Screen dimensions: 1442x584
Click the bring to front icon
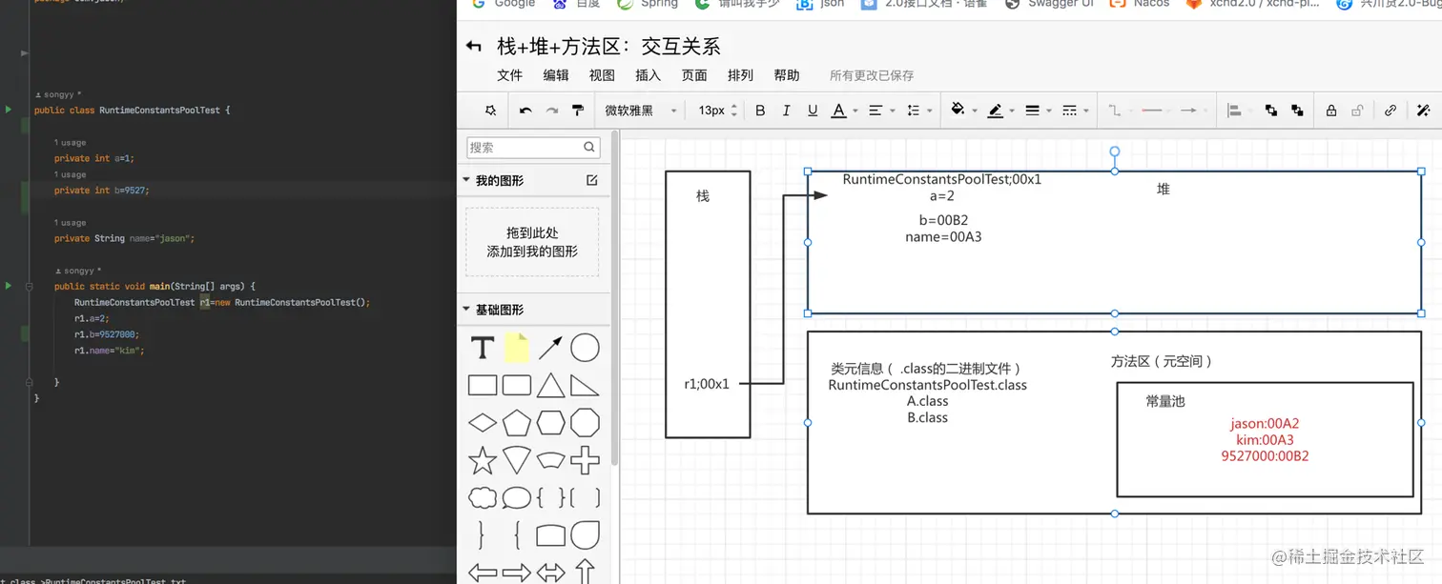(x=1270, y=111)
